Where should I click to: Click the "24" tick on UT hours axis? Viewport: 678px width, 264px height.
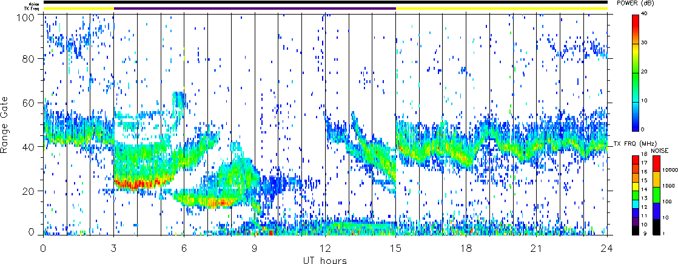[x=607, y=248]
